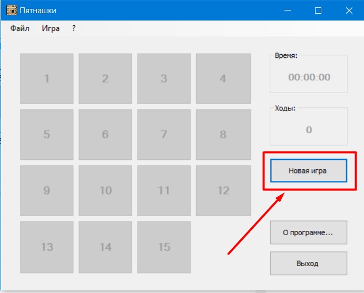Image resolution: width=364 pixels, height=293 pixels.
Task: Click puzzle tile number 13
Action: tap(47, 247)
